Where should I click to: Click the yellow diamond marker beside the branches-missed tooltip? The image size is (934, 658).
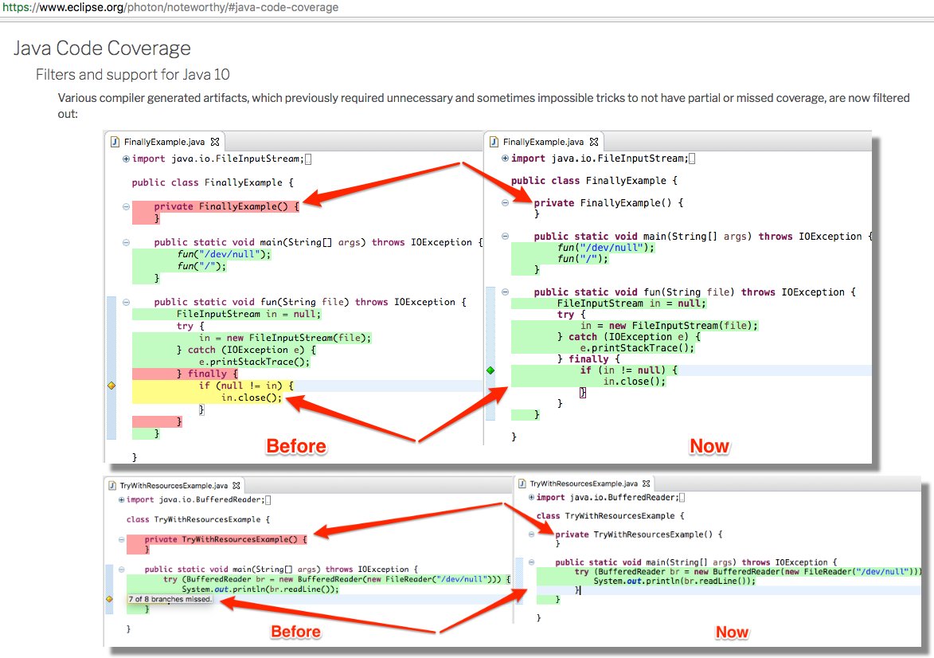(x=110, y=599)
